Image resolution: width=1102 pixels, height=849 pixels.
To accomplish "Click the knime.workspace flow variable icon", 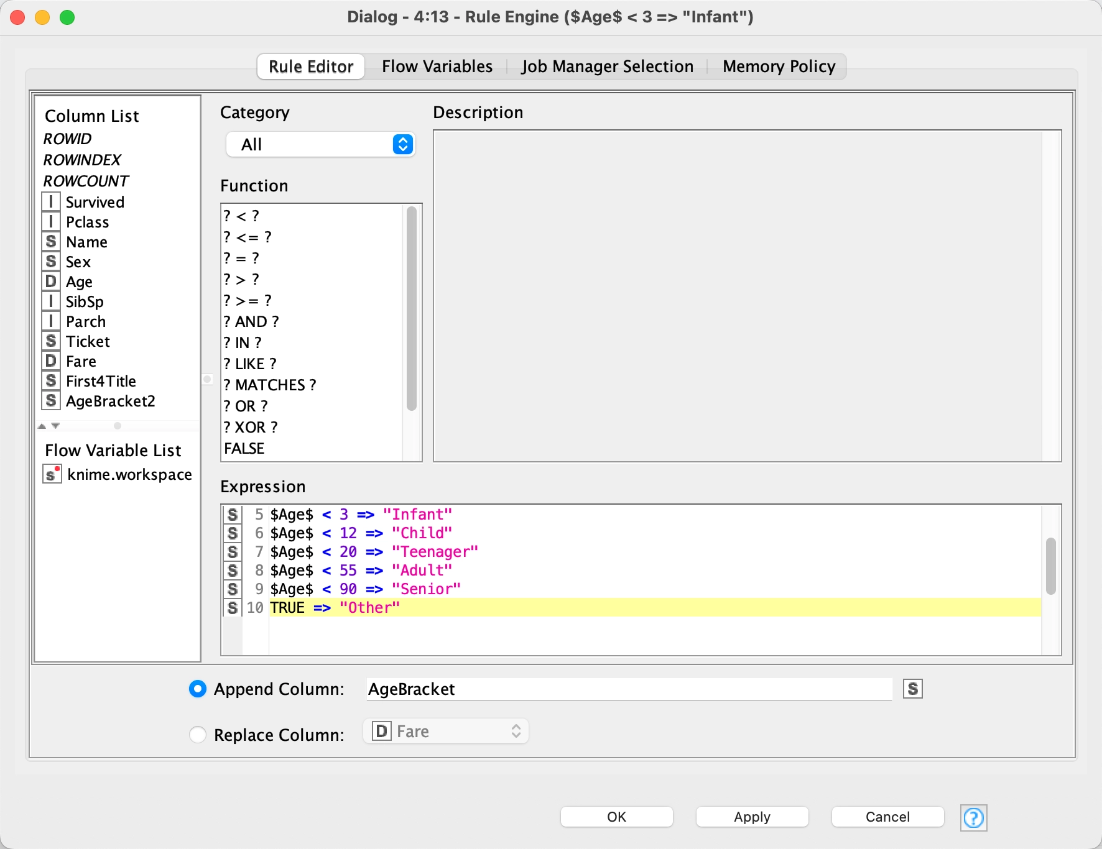I will click(52, 474).
